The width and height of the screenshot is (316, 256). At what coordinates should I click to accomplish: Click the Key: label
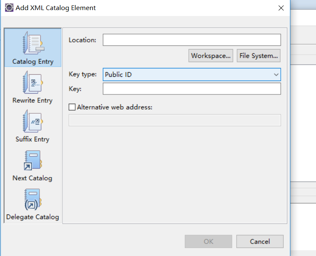point(75,89)
